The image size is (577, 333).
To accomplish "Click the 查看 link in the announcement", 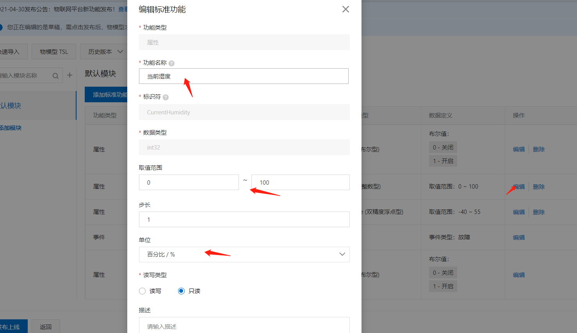I will click(123, 9).
